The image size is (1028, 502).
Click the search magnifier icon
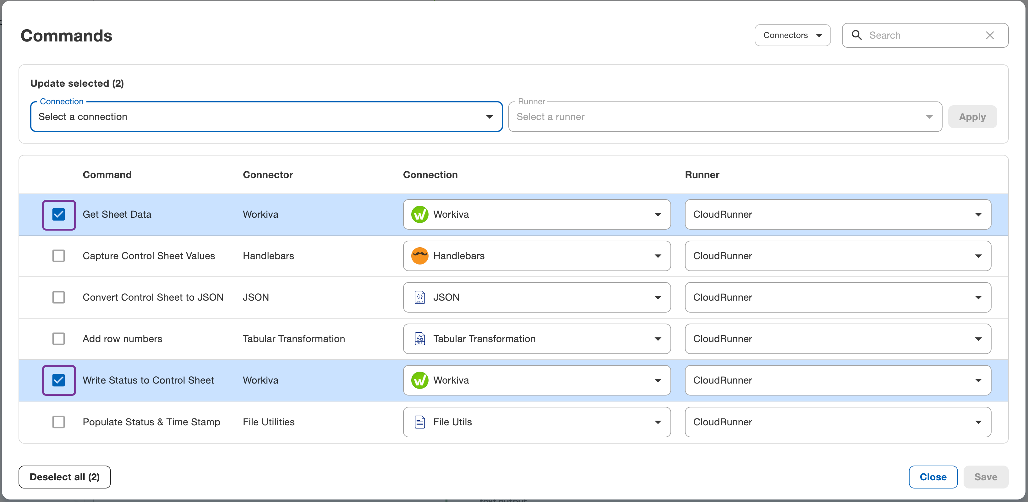856,35
